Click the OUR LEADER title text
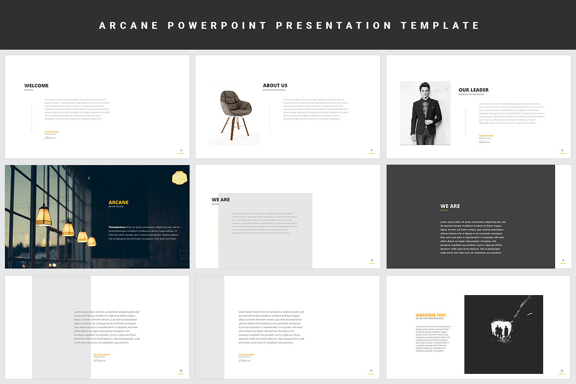 pyautogui.click(x=474, y=90)
